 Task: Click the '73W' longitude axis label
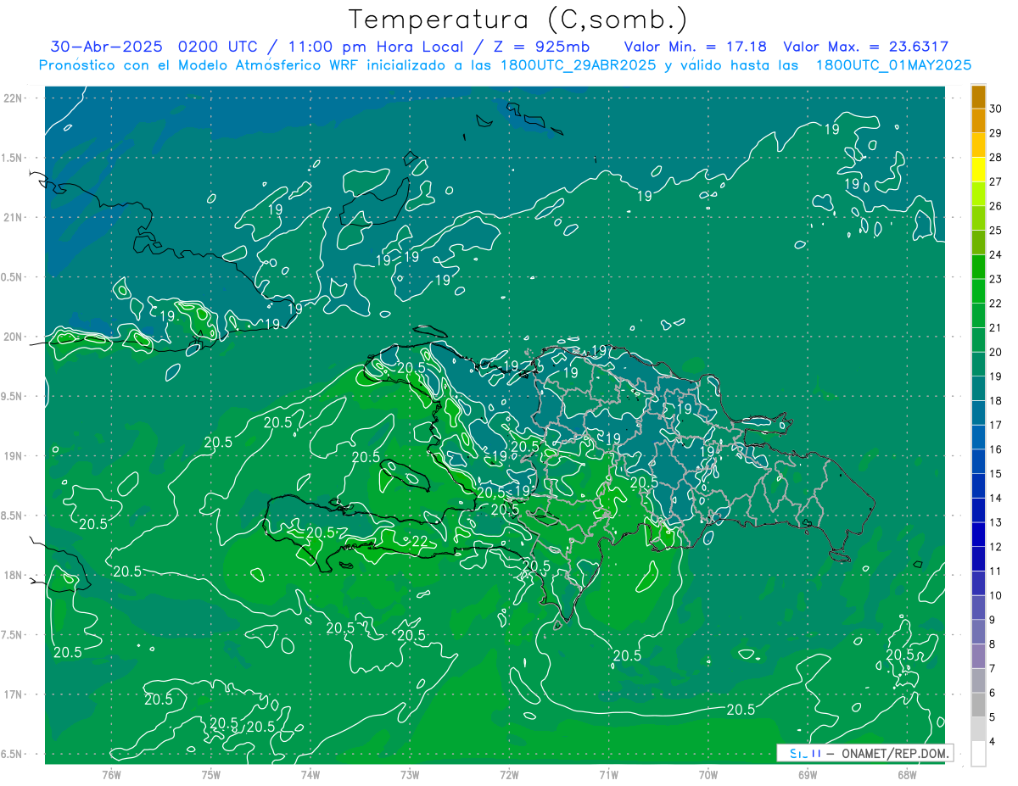[x=410, y=775]
